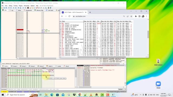Click the Pause execution toolbar icon
The width and height of the screenshot is (173, 97).
(11, 8)
